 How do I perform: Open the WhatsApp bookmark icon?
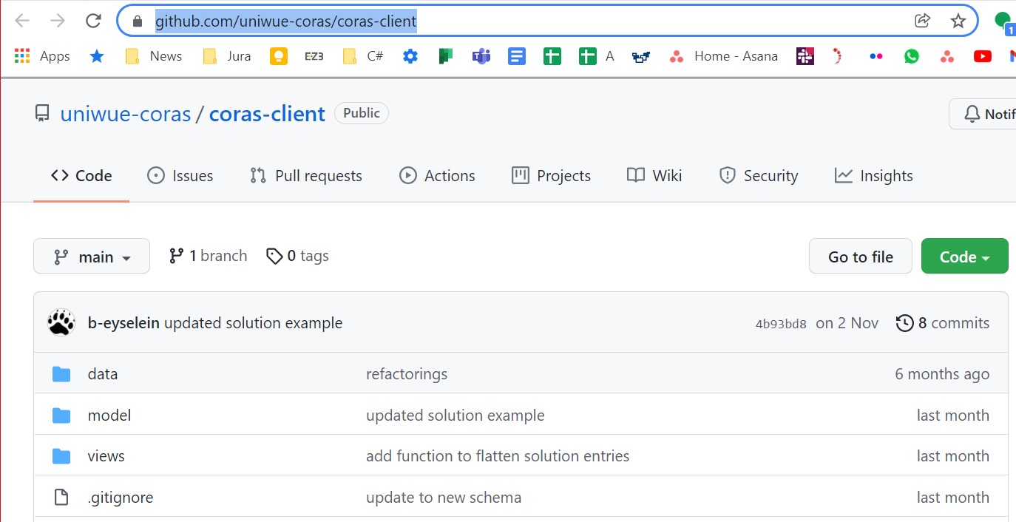point(912,56)
